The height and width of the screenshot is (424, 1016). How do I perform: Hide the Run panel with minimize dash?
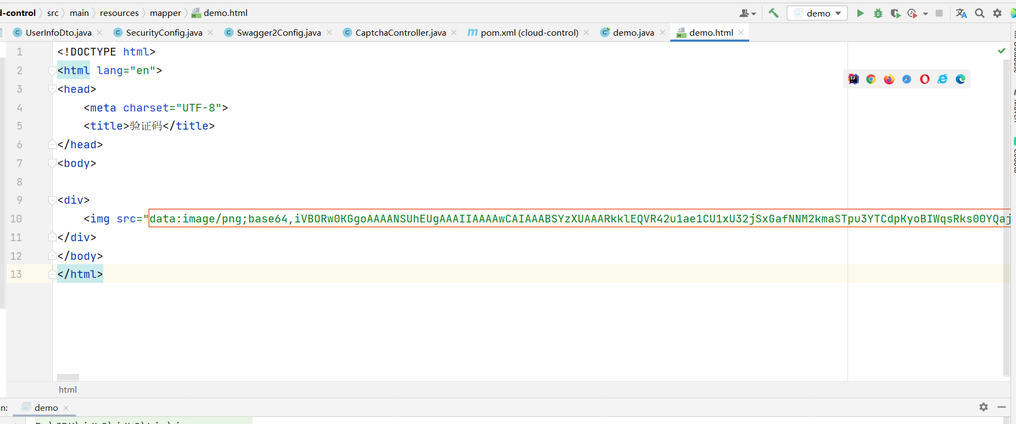tap(1002, 407)
